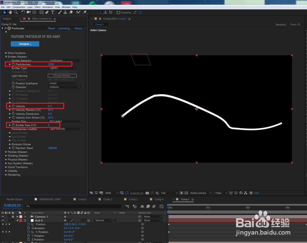Image resolution: width=307 pixels, height=243 pixels.
Task: Hide the Camera 1 layer
Action: tap(3, 217)
